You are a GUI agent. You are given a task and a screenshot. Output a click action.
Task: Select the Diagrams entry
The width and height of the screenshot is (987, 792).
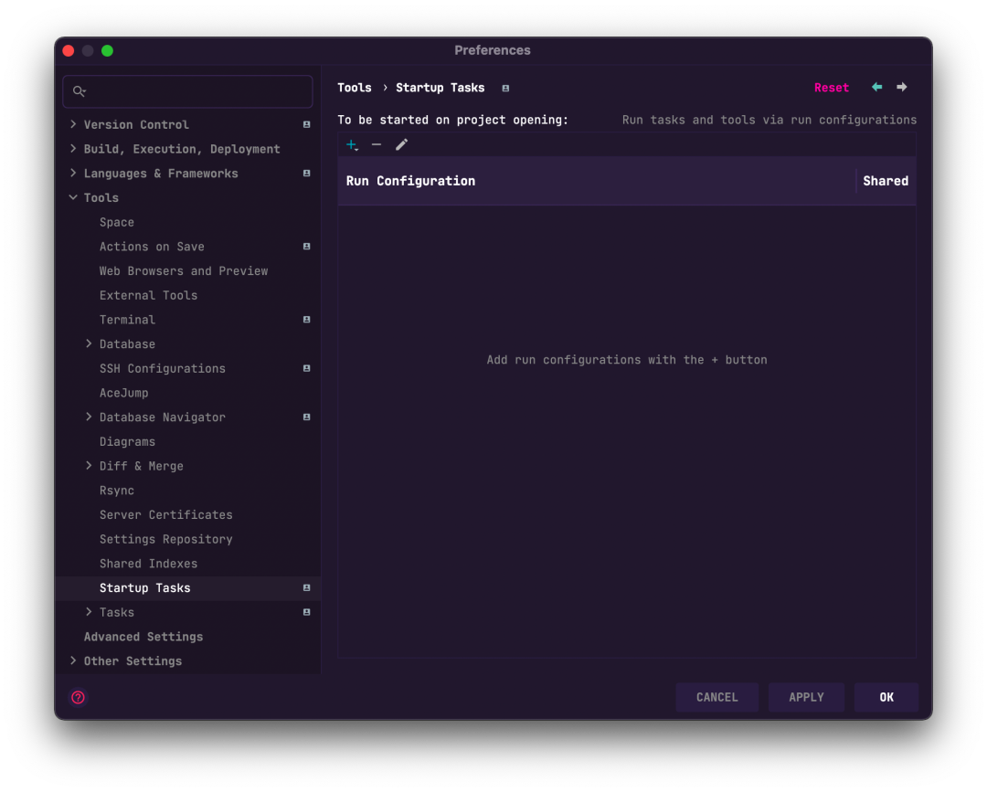[x=127, y=441]
